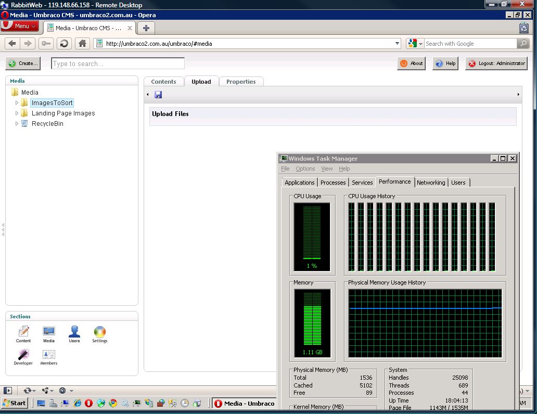Click the Umbraco Create button
The image size is (537, 414).
23,63
